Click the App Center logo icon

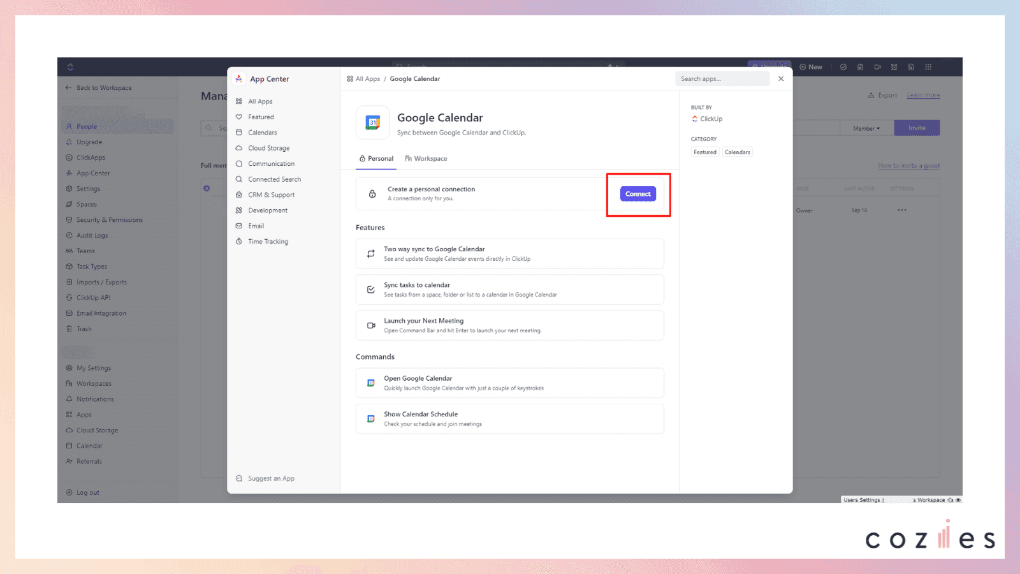coord(238,79)
